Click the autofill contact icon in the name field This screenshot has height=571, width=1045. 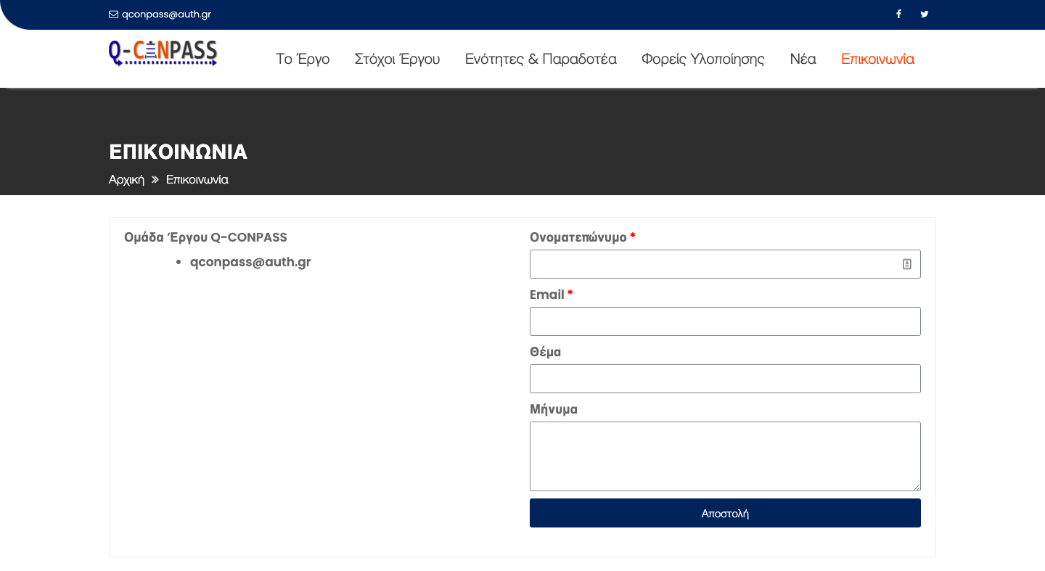[906, 264]
